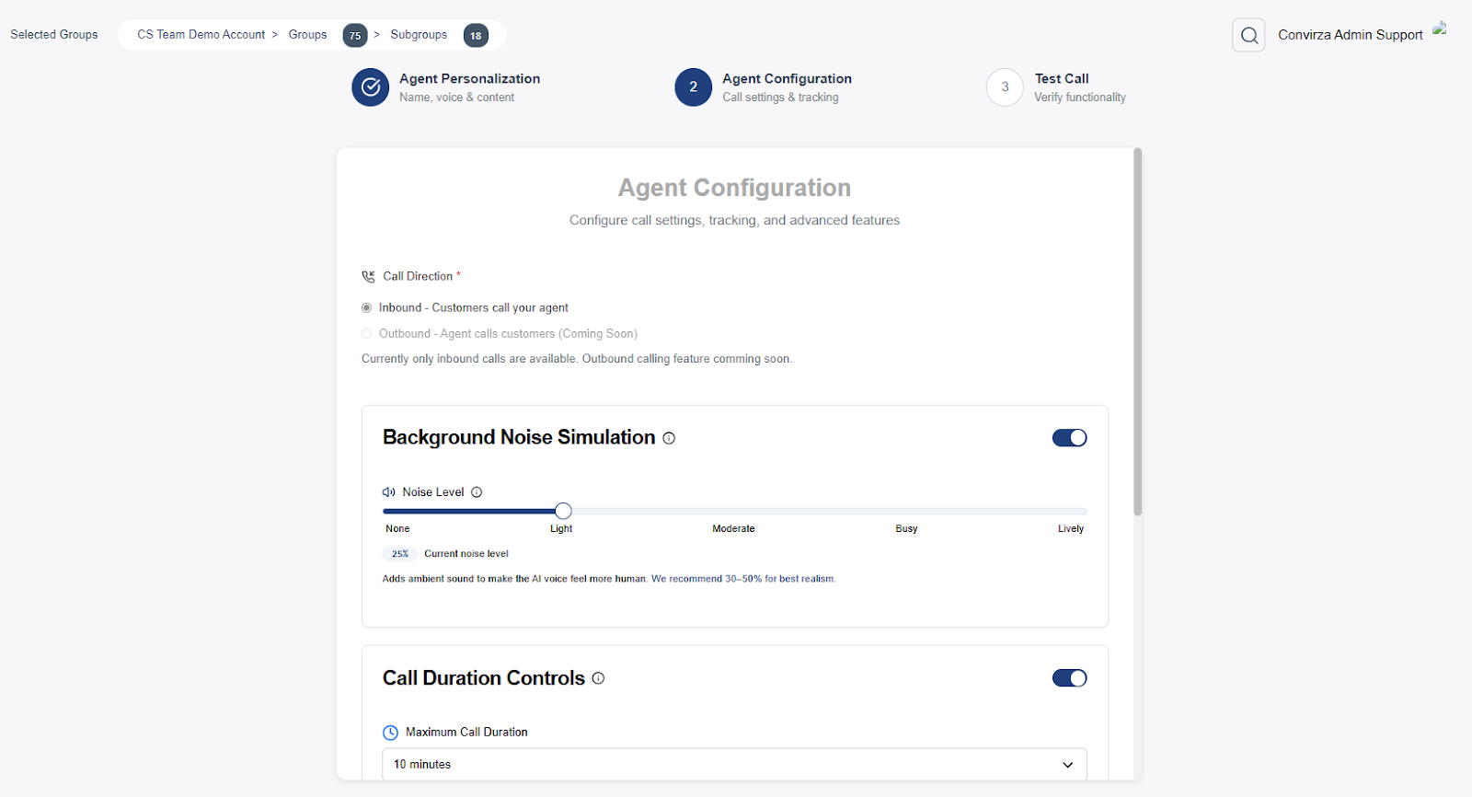Screen dimensions: 1472x797
Task: Go to the Test Call step
Action: click(x=1062, y=79)
